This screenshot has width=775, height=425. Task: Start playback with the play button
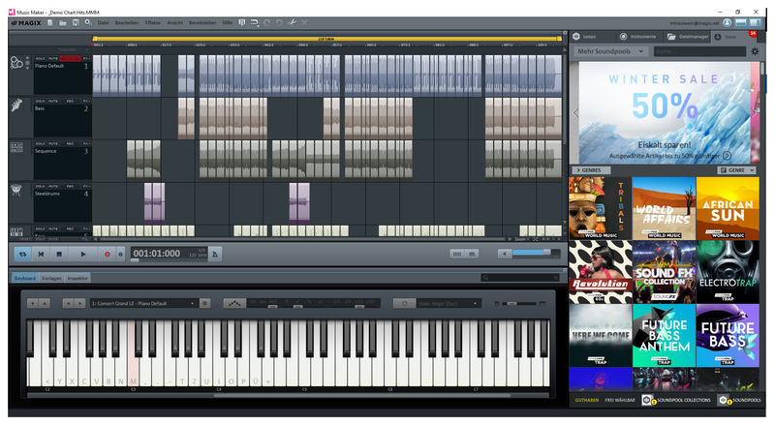pyautogui.click(x=83, y=254)
